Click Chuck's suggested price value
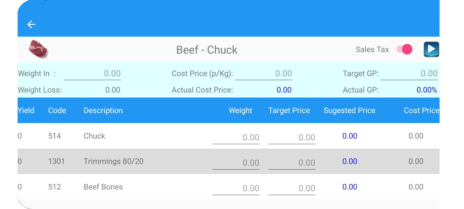 click(350, 136)
